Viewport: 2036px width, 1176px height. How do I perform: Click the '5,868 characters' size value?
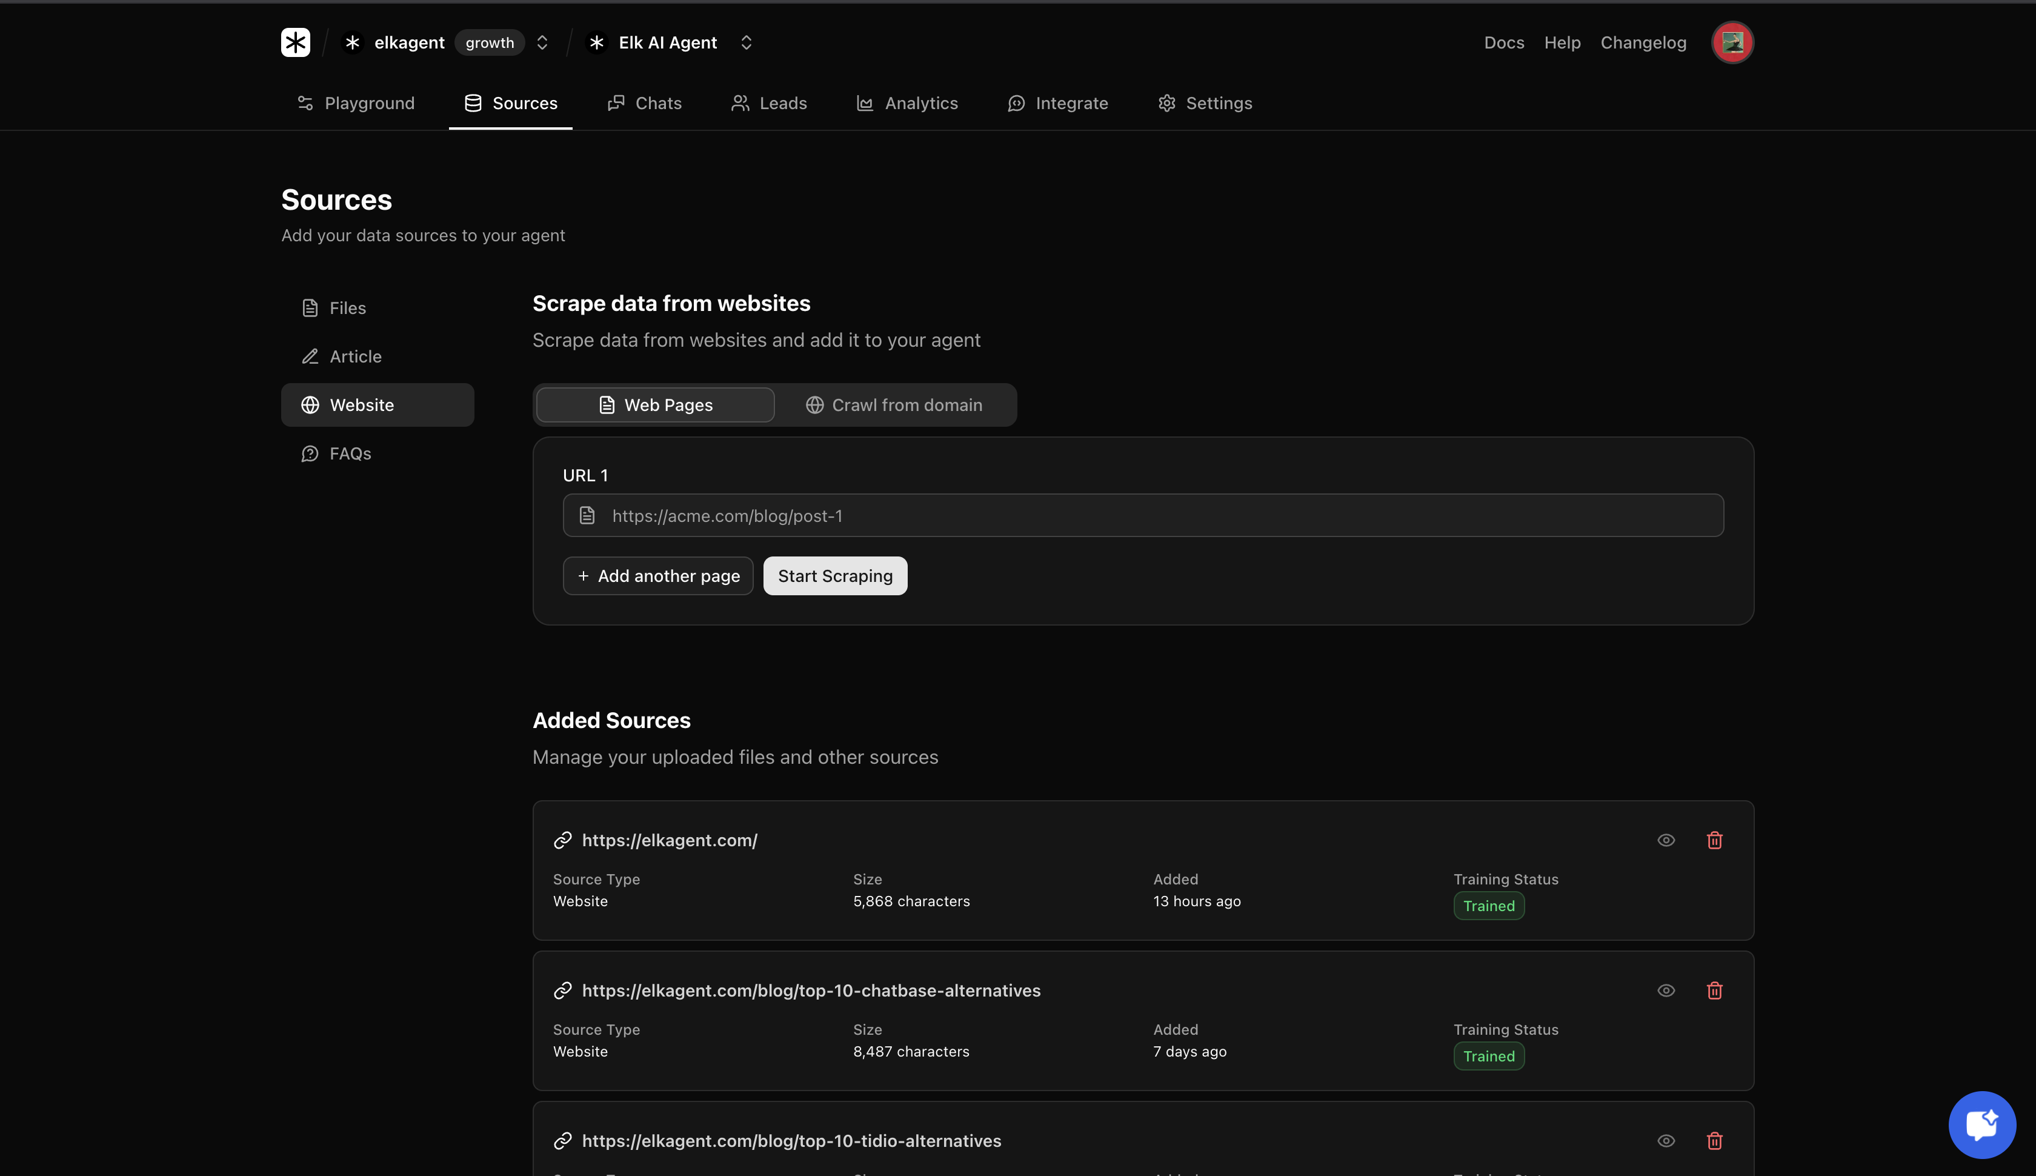[911, 901]
